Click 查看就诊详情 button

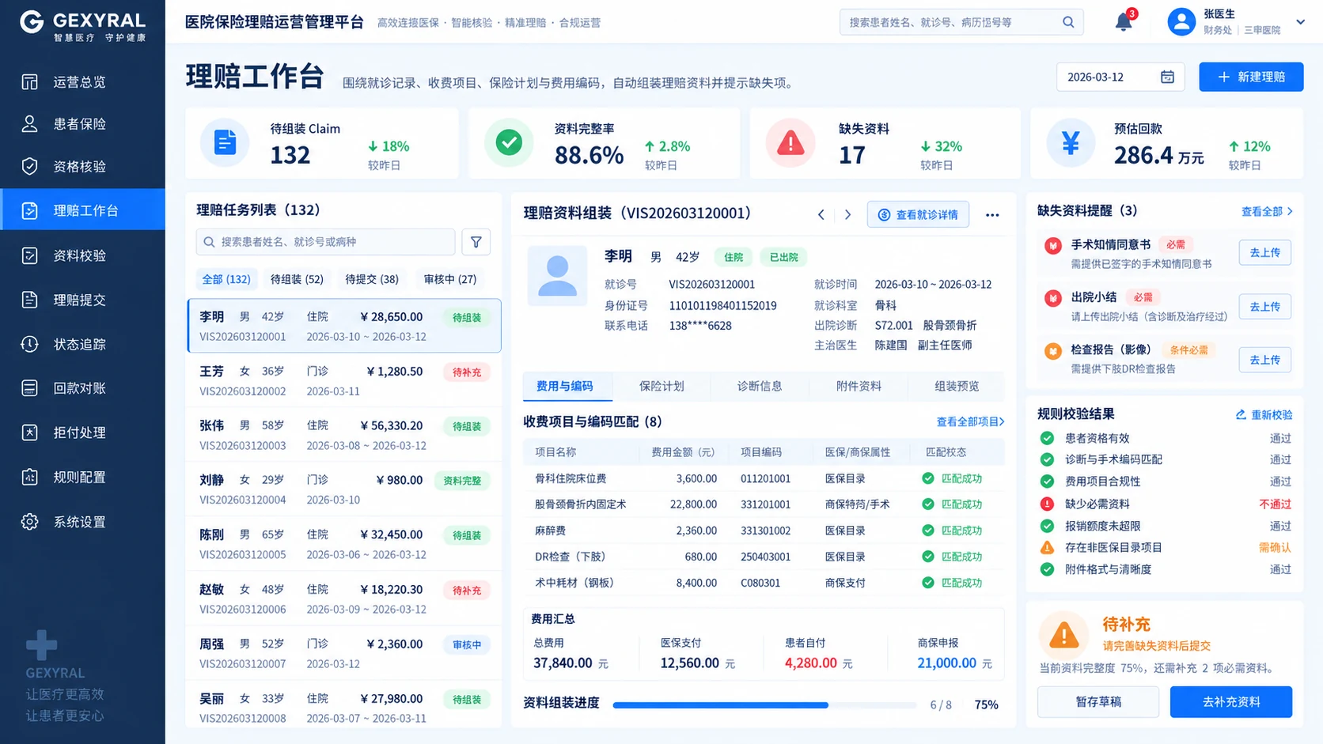(918, 214)
